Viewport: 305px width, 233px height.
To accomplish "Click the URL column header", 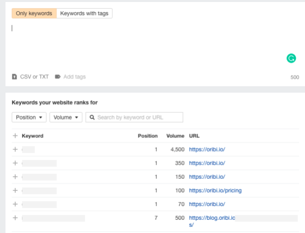I will coord(194,136).
